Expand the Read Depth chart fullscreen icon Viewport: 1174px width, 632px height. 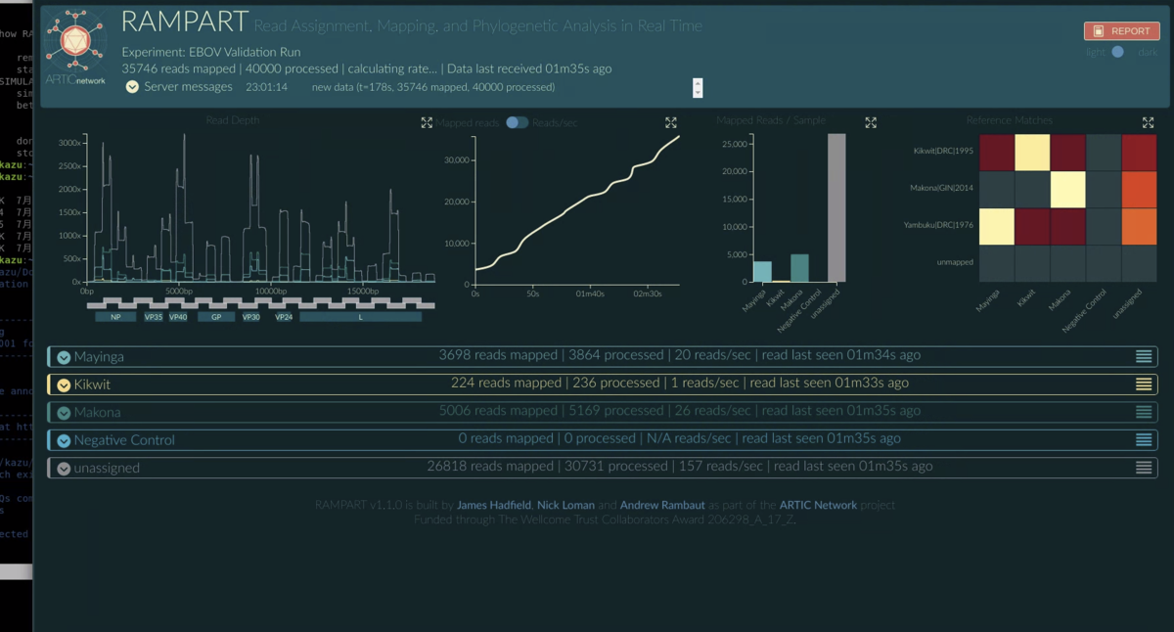427,122
